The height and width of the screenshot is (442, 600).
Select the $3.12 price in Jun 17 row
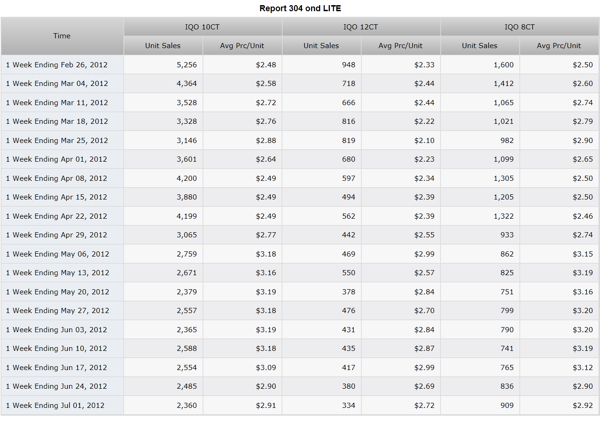559,368
